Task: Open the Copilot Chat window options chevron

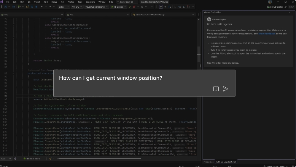Action: point(290,12)
